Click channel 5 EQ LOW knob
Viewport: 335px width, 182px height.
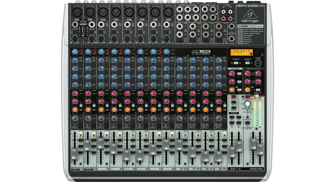[127, 84]
